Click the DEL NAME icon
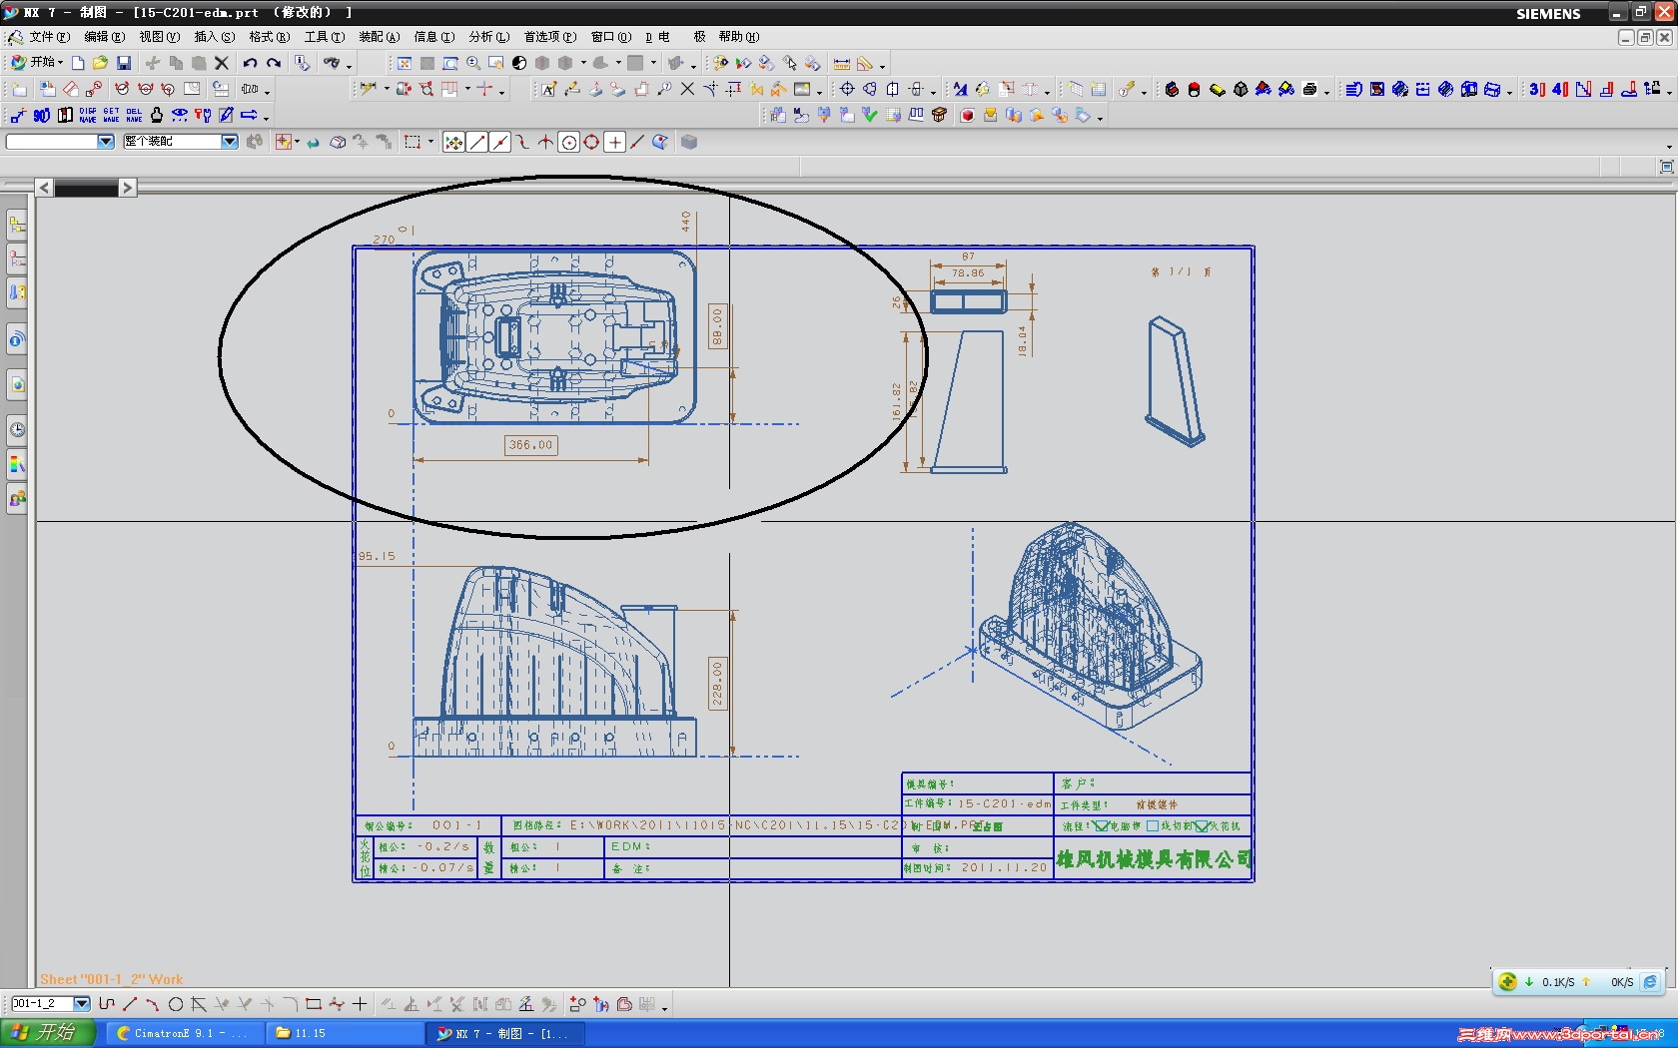The width and height of the screenshot is (1678, 1048). tap(134, 115)
